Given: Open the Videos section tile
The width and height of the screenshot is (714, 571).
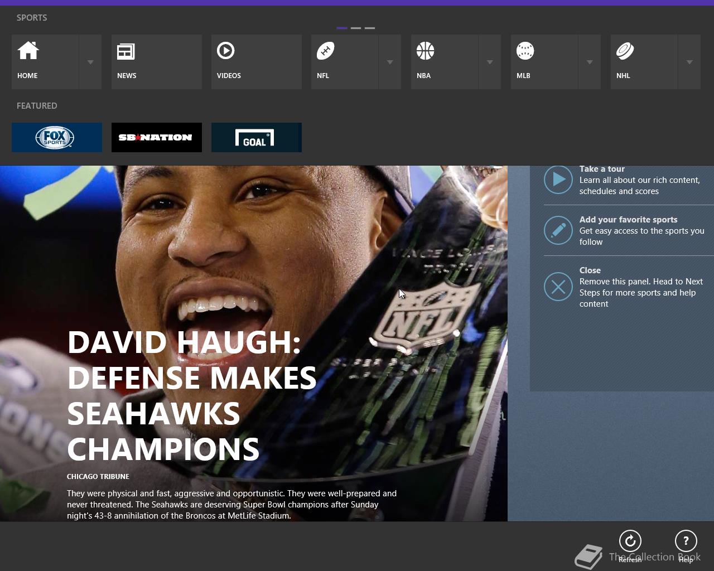Looking at the screenshot, I should tap(257, 62).
